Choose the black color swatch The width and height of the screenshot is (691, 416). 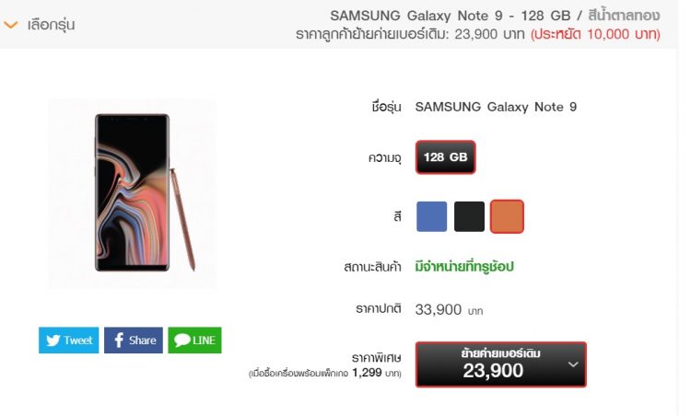tap(469, 216)
